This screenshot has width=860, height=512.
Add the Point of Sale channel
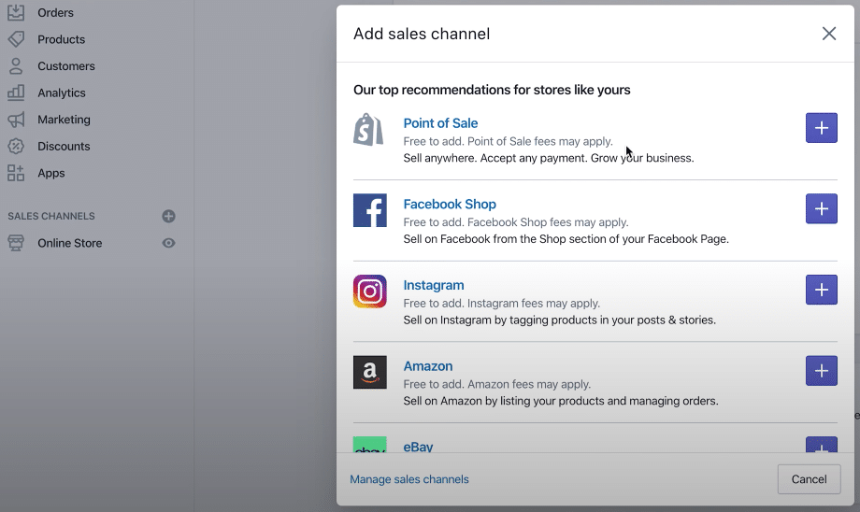[821, 128]
